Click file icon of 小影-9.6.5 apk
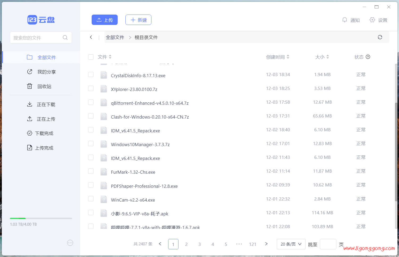This screenshot has height=257, width=399. tap(104, 213)
